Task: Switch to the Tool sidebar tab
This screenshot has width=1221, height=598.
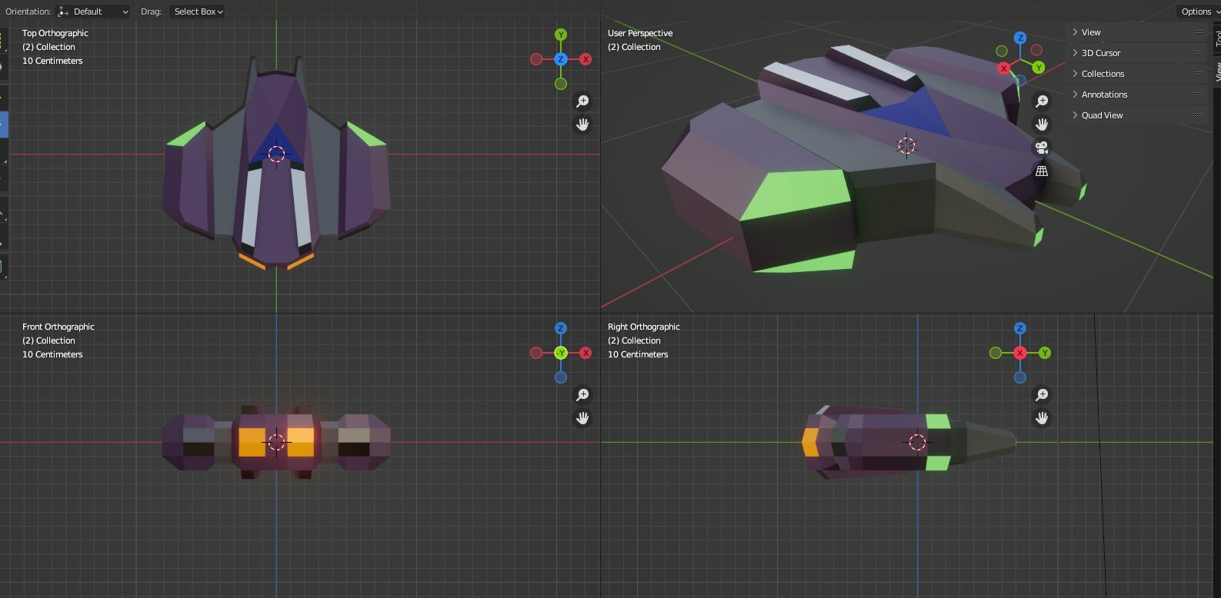Action: (x=1217, y=38)
